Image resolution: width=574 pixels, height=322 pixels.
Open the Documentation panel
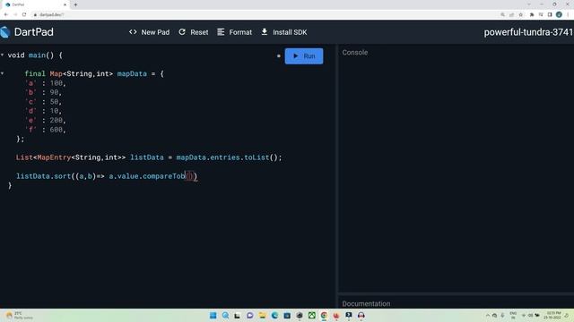tap(366, 303)
